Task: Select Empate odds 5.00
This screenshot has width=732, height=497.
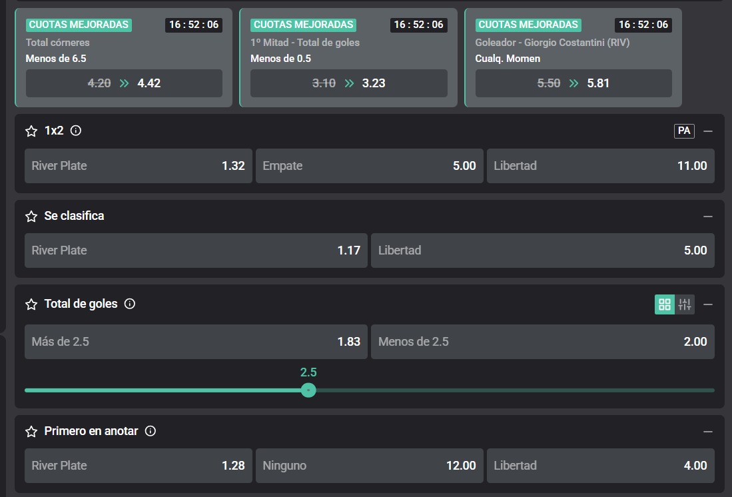Action: point(369,166)
